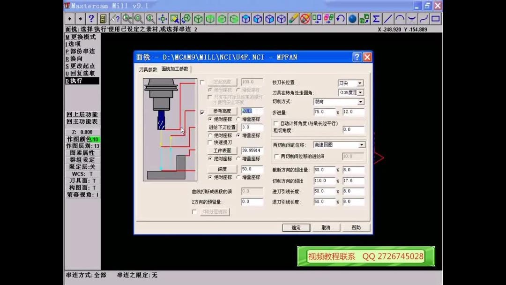Select 增量座标 radio for 工件表面

tap(238, 158)
